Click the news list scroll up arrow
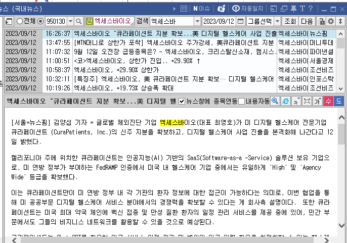Viewport: 347px width, 243px height. point(340,34)
